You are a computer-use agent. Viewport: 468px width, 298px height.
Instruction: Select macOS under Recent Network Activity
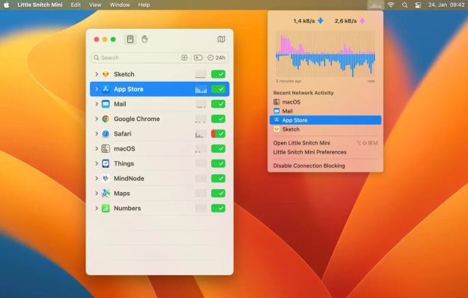tap(326, 102)
